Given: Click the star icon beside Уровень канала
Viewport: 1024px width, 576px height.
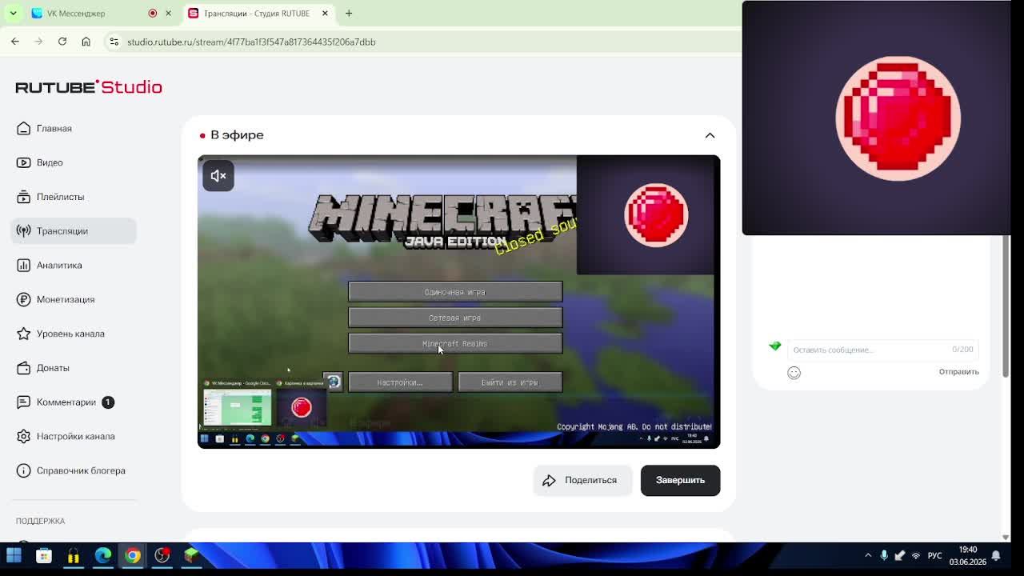Looking at the screenshot, I should click(x=23, y=334).
